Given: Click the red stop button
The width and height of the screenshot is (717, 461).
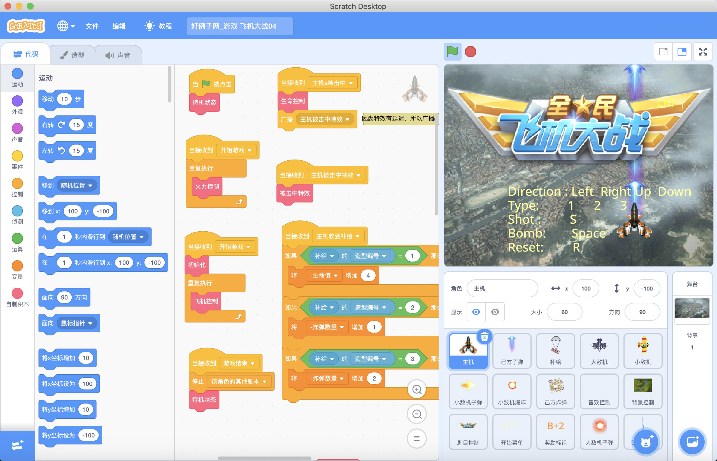Looking at the screenshot, I should tap(470, 52).
